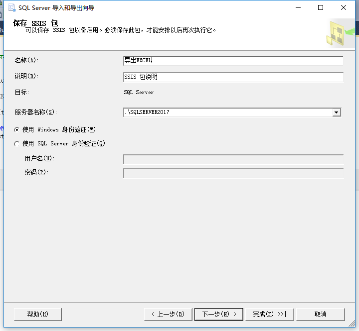Click the 用户名(U) label
This screenshot has height=331, width=359.
(39, 158)
